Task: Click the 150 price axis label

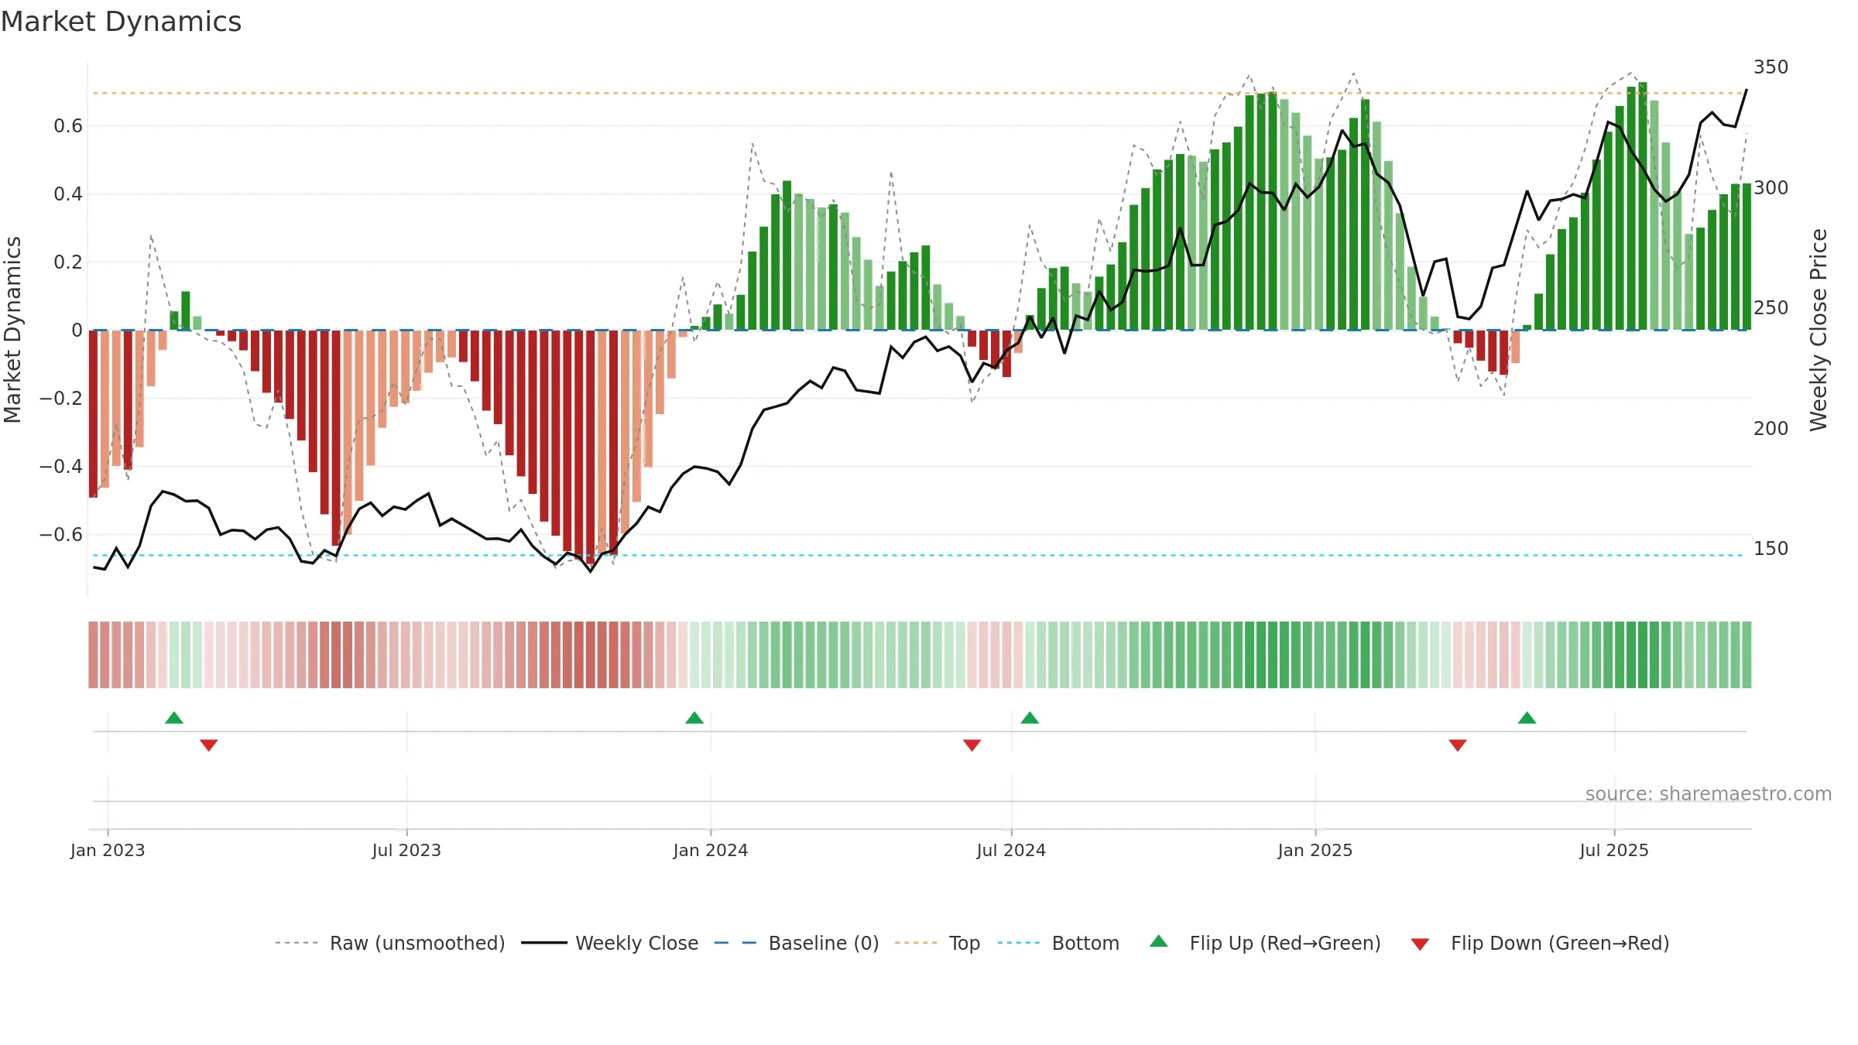Action: (1771, 548)
